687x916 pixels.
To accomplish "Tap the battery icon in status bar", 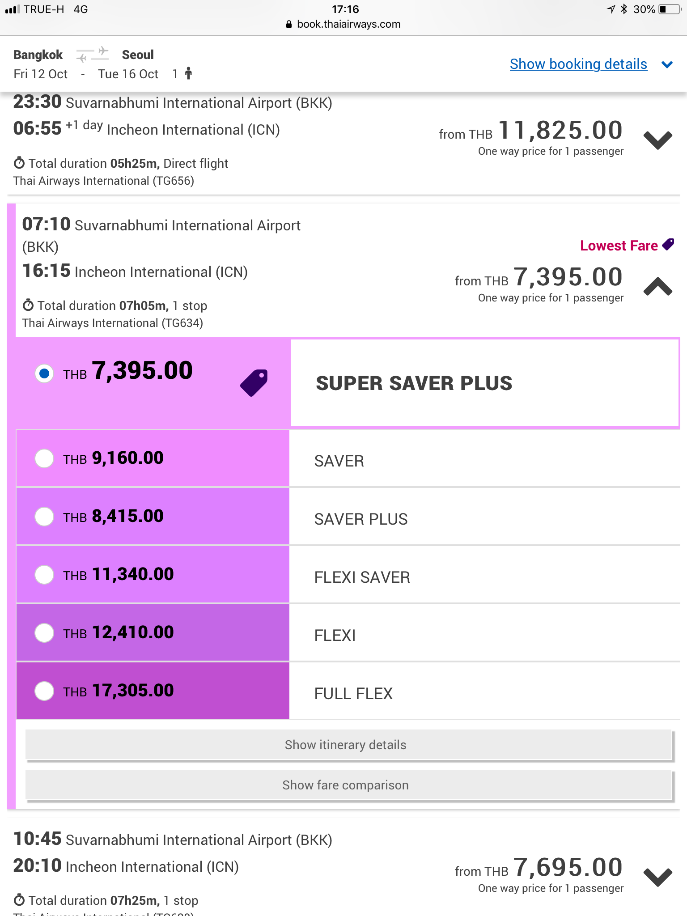I will [670, 9].
